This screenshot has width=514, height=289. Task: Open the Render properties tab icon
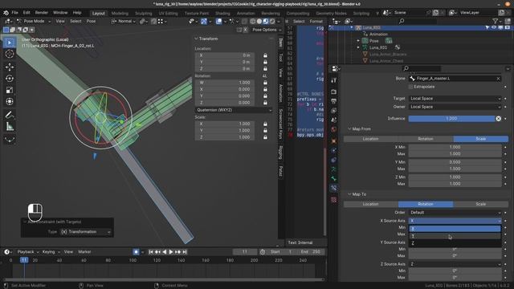pos(334,92)
